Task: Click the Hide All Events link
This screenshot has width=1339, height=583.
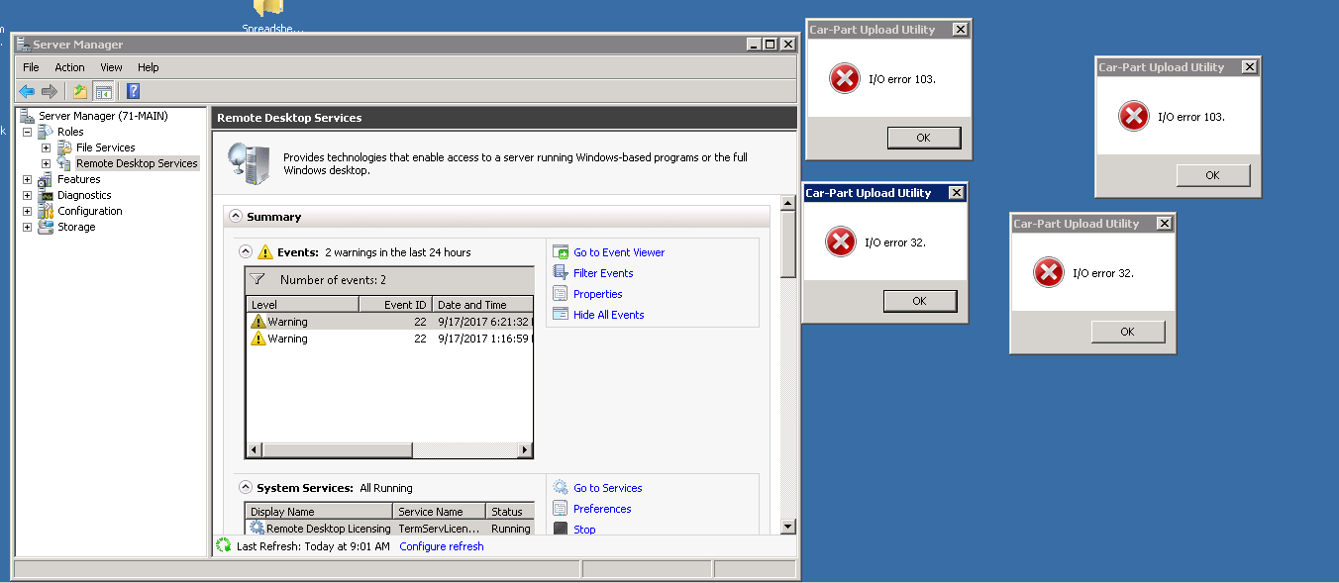Action: click(x=609, y=315)
